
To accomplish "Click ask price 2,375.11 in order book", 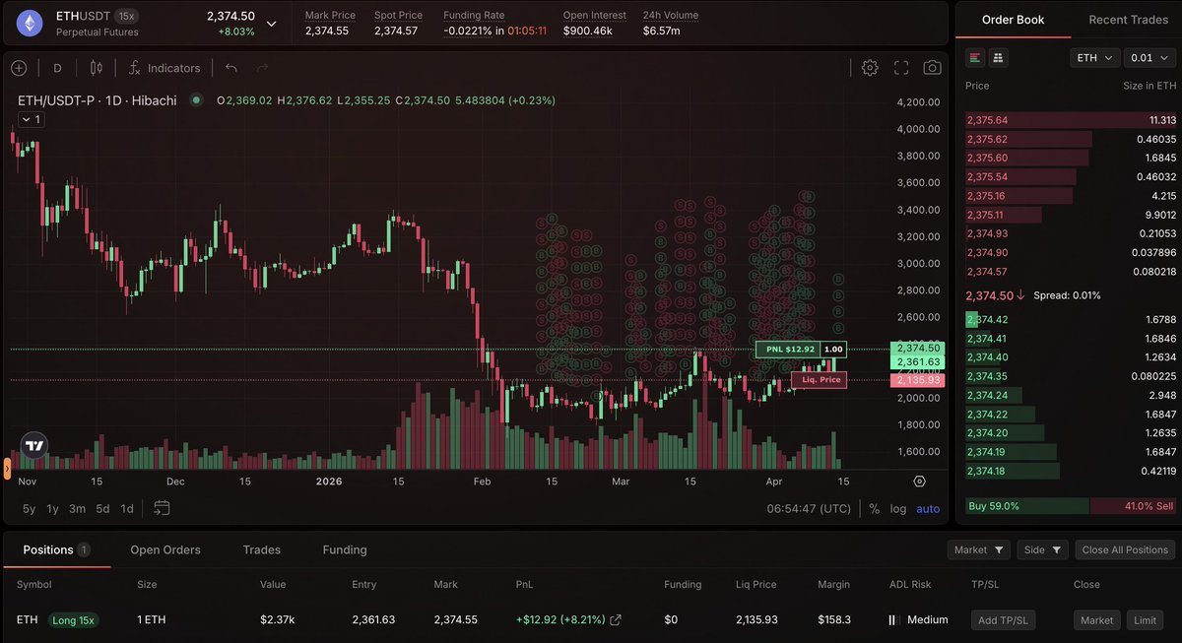I will (x=986, y=215).
